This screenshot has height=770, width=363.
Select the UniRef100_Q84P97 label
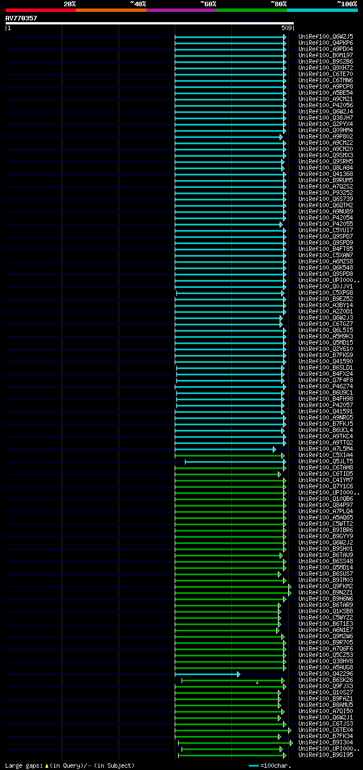click(326, 505)
